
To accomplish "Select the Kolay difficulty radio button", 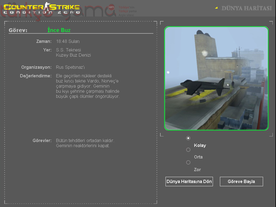I will (188, 138).
